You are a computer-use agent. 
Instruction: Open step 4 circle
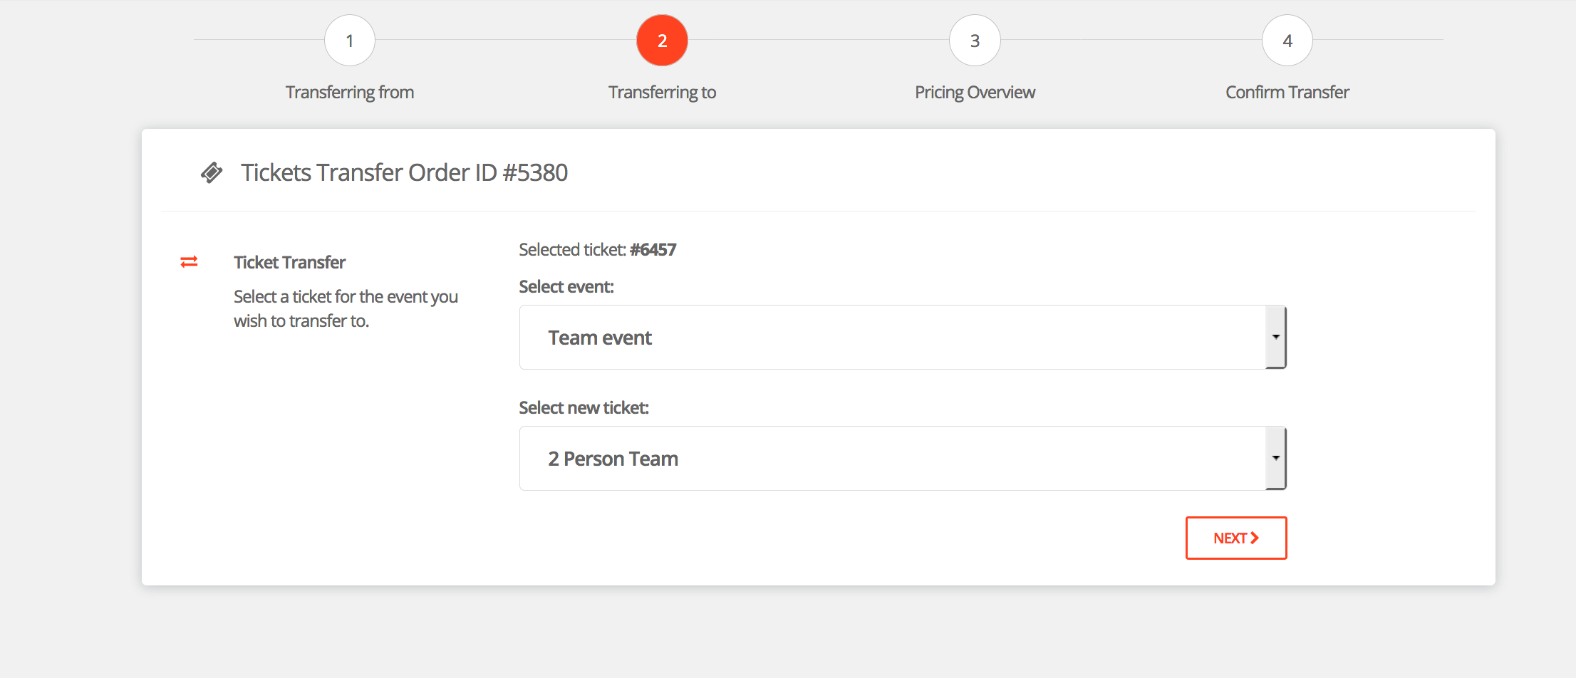1287,41
